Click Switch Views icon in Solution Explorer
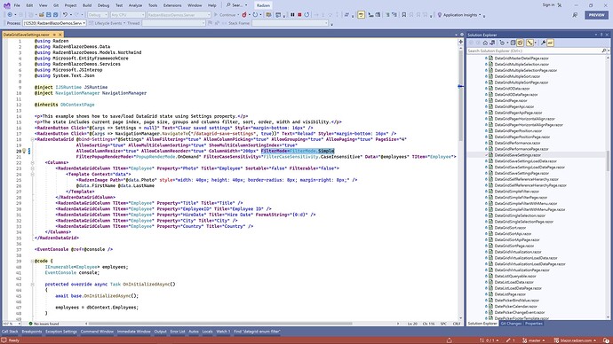This screenshot has width=613, height=344. click(x=492, y=43)
